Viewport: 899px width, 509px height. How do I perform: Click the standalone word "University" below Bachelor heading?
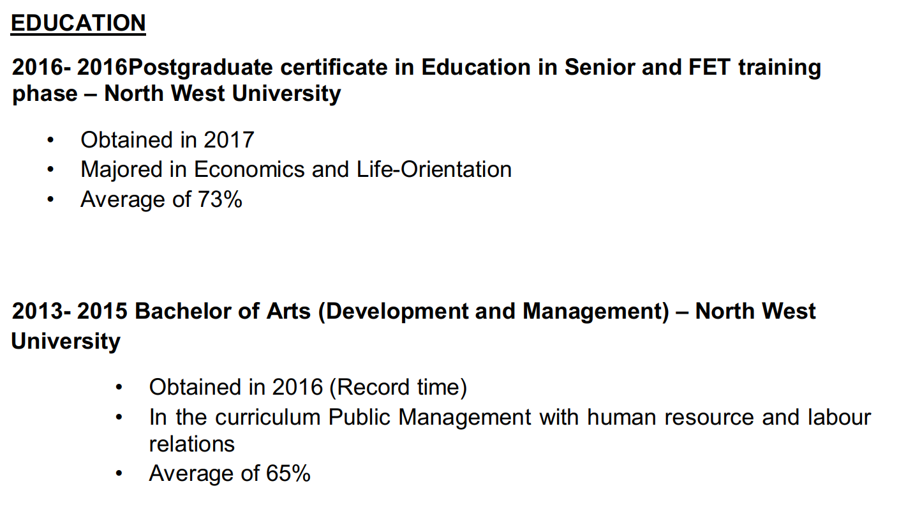[66, 340]
